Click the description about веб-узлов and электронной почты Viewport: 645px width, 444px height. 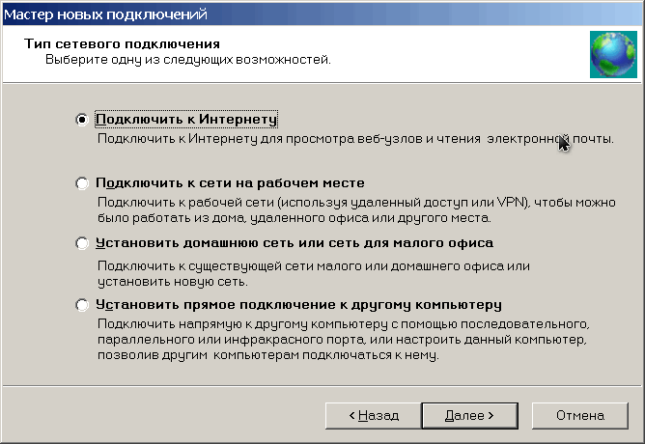pyautogui.click(x=355, y=139)
